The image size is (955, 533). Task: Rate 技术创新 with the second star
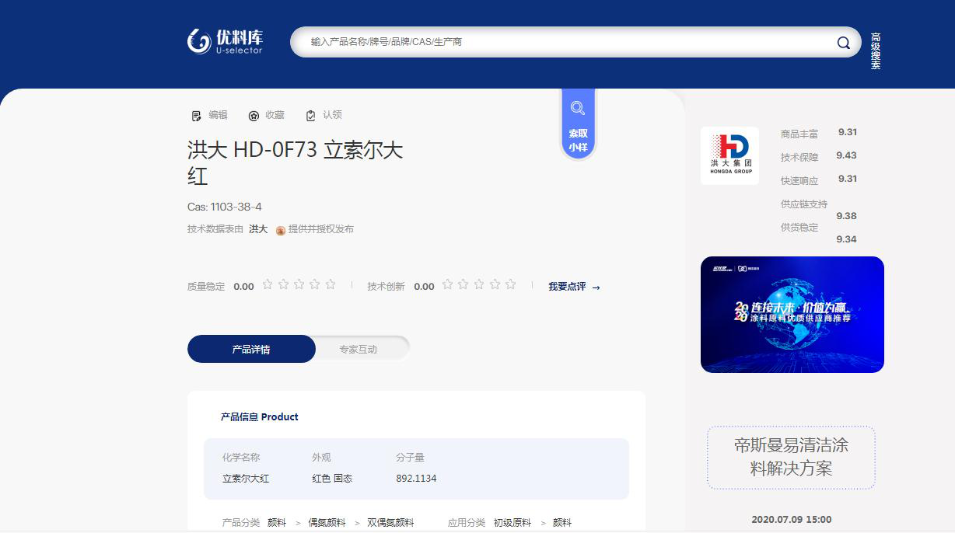pyautogui.click(x=463, y=284)
